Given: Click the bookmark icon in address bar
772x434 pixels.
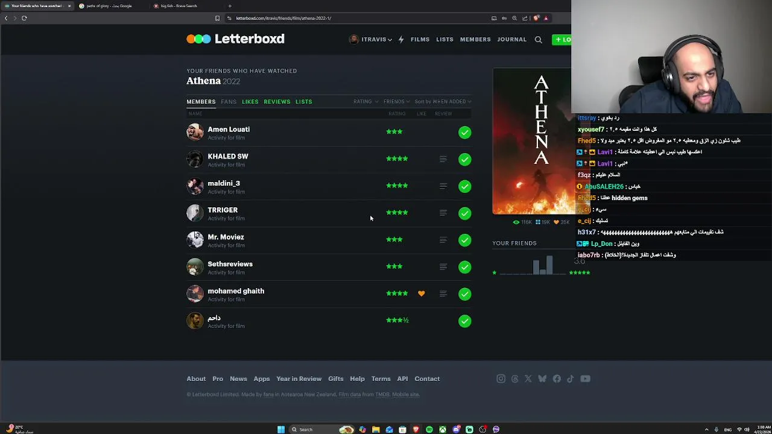Looking at the screenshot, I should coord(218,18).
